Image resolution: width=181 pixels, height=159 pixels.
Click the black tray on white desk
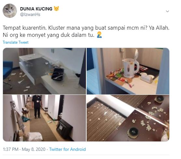click(58, 74)
